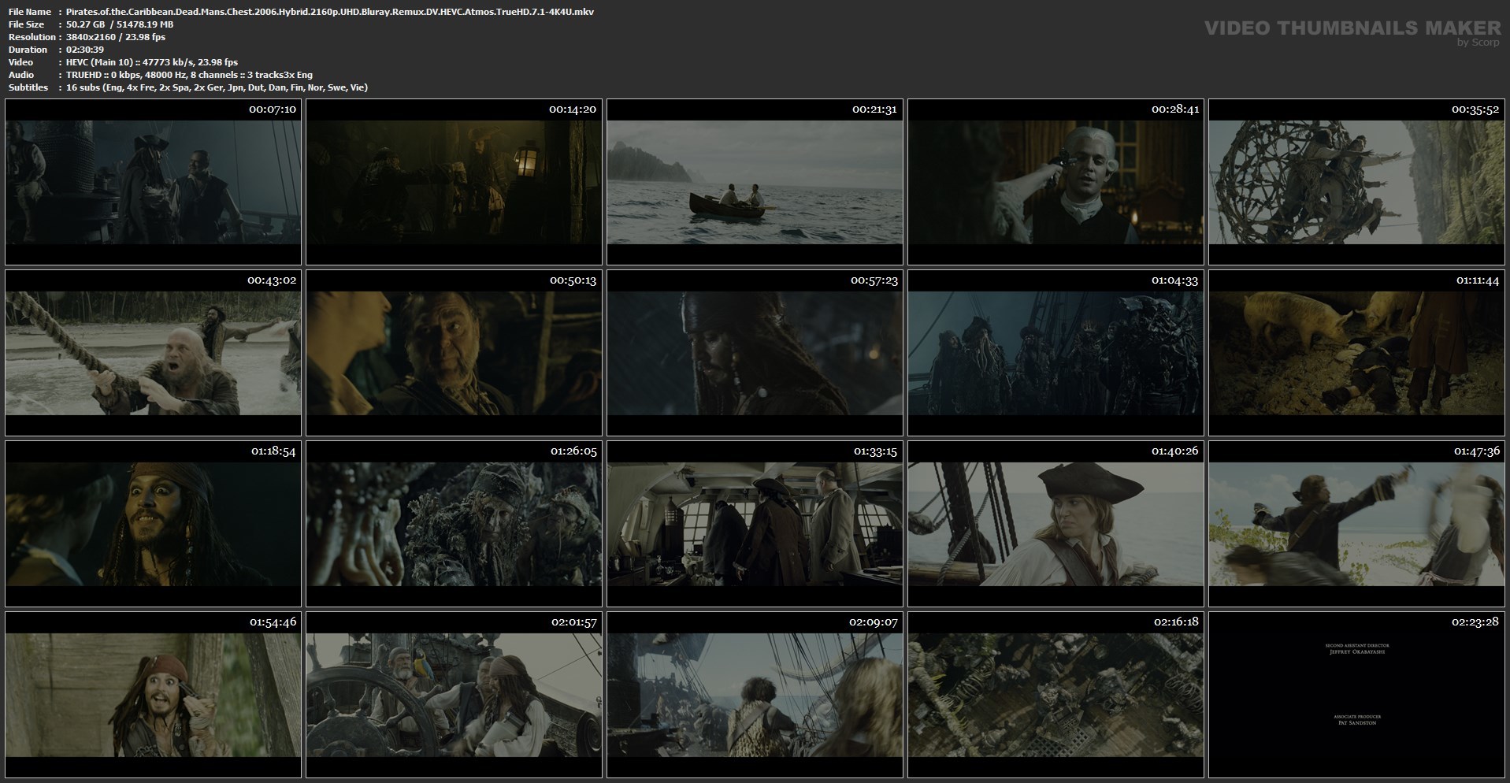Open the ship wheel thumbnail at 02:01:57

454,695
